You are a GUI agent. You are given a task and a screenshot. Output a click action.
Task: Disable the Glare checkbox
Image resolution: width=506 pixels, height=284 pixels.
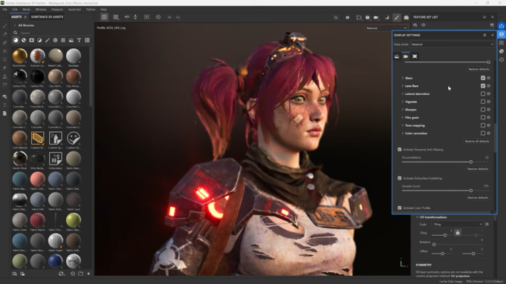click(483, 78)
